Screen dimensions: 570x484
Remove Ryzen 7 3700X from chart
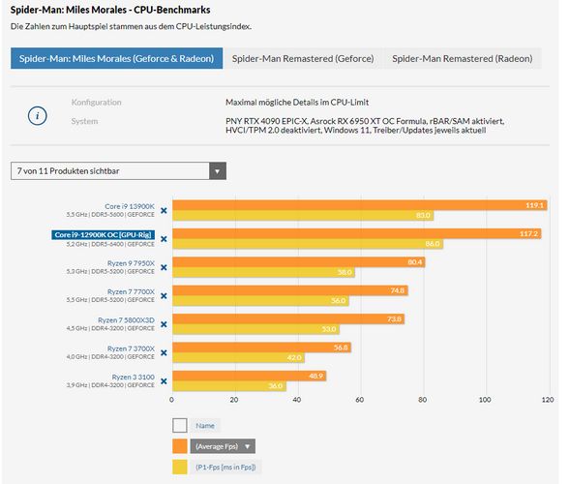[164, 352]
